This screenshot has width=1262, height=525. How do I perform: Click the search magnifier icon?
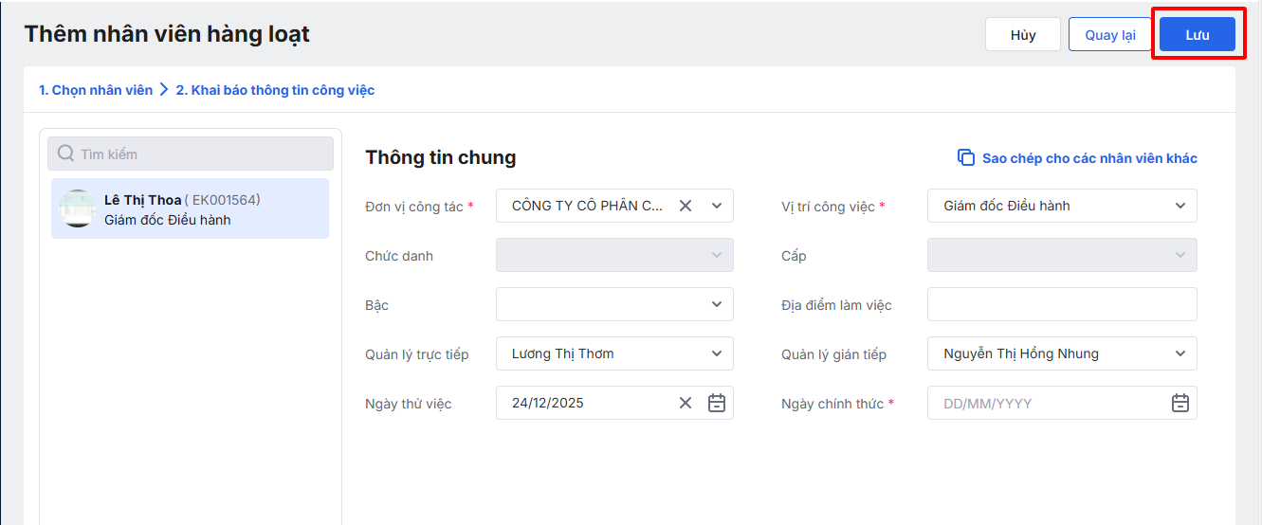point(66,154)
